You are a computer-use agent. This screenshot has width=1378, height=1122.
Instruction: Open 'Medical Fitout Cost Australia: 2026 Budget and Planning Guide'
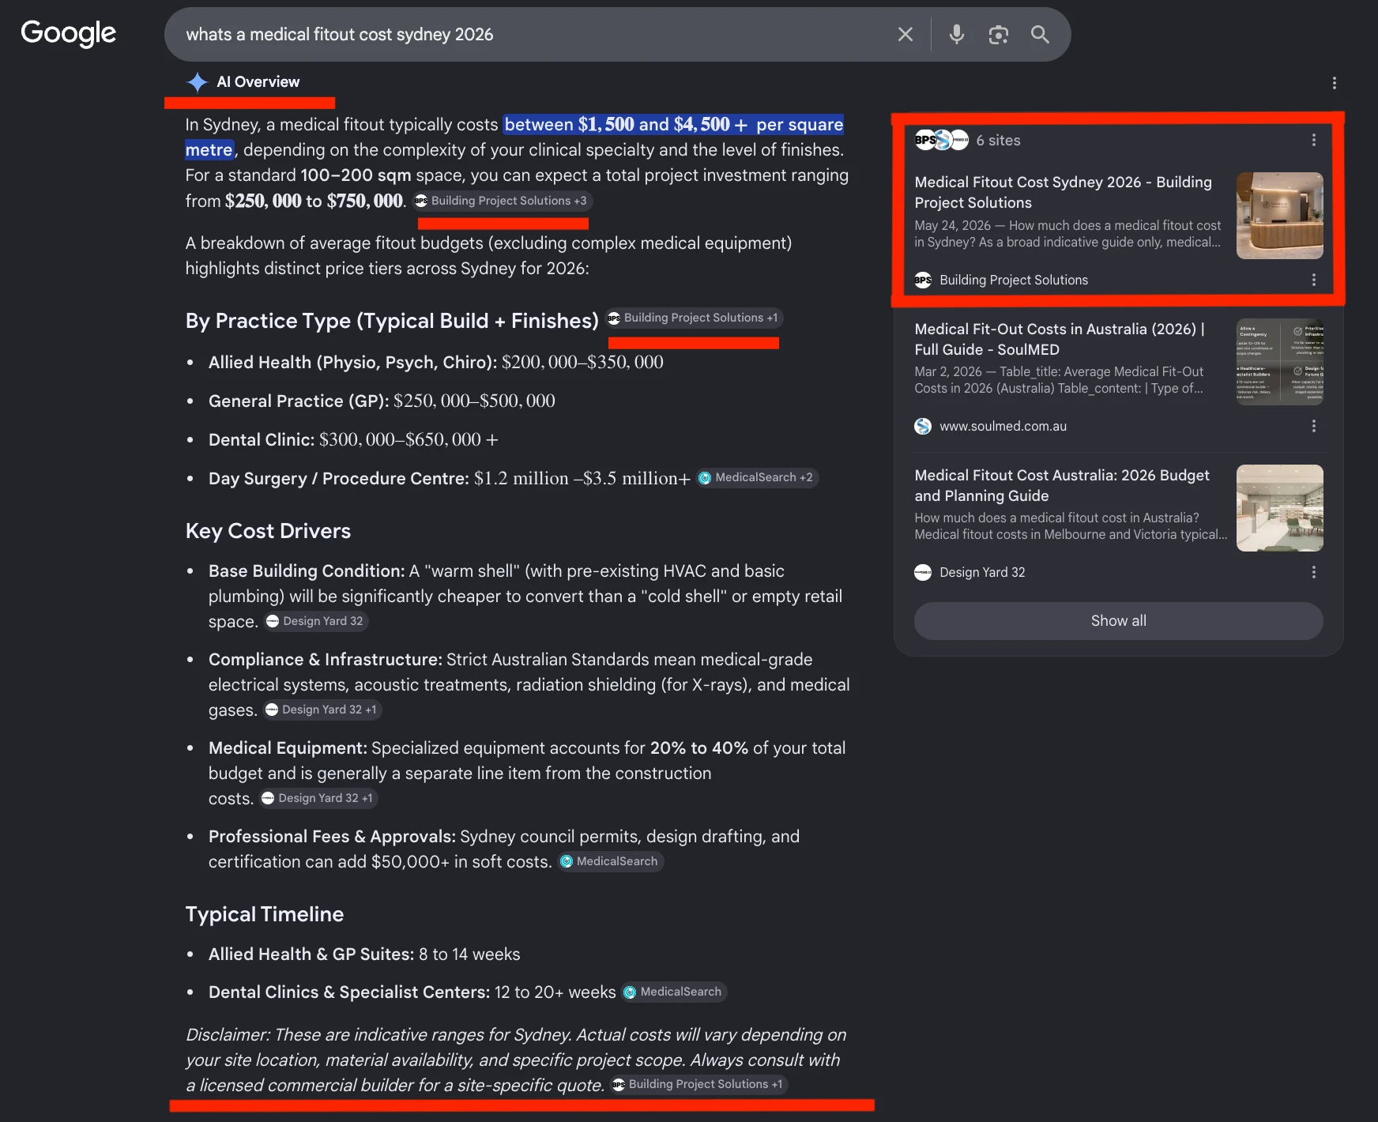pyautogui.click(x=1062, y=485)
